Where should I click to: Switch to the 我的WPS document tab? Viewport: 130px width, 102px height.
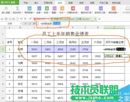click(41, 19)
